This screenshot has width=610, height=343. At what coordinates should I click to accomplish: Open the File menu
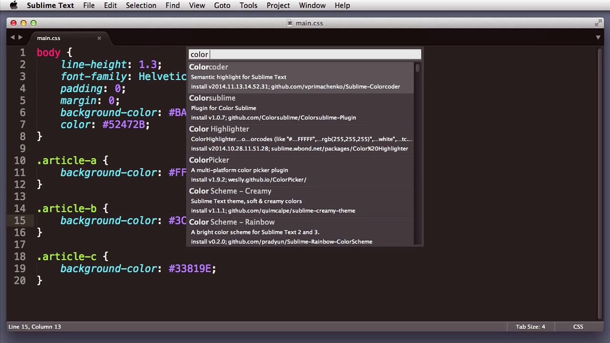point(89,6)
